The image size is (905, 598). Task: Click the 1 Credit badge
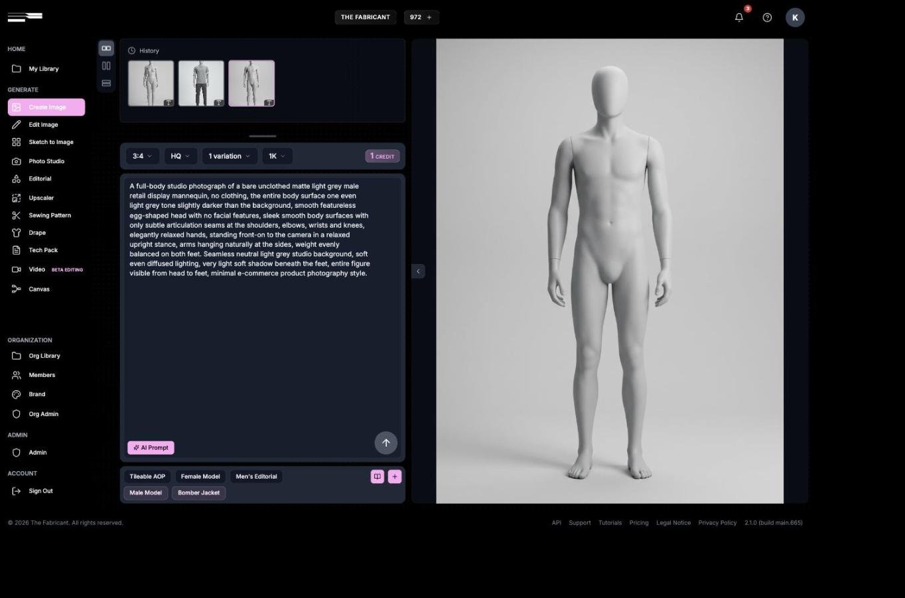tap(382, 156)
